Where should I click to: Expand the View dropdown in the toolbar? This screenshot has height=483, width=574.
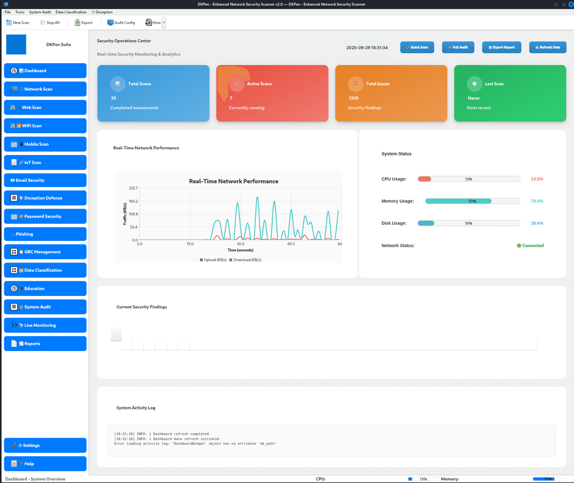click(163, 22)
